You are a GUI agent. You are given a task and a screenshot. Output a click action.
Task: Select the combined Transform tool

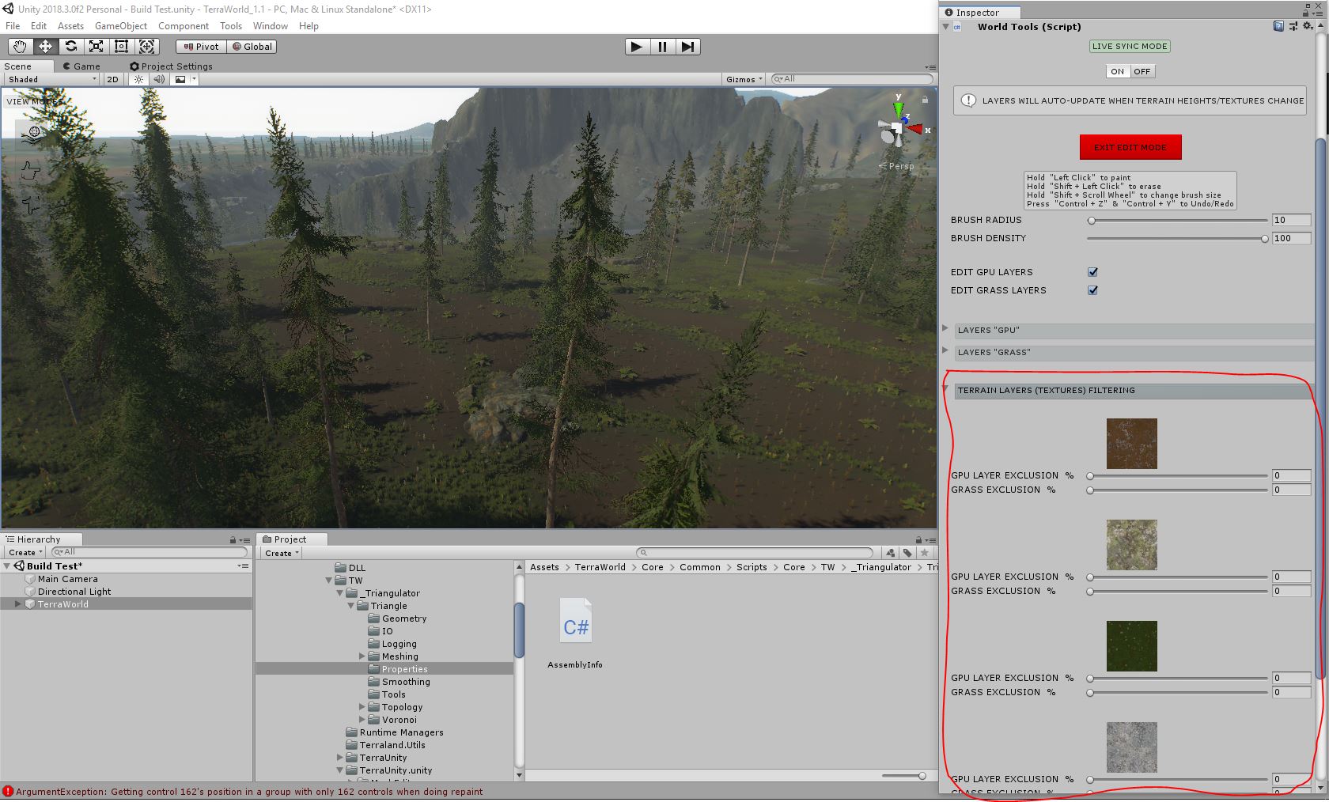(x=147, y=47)
